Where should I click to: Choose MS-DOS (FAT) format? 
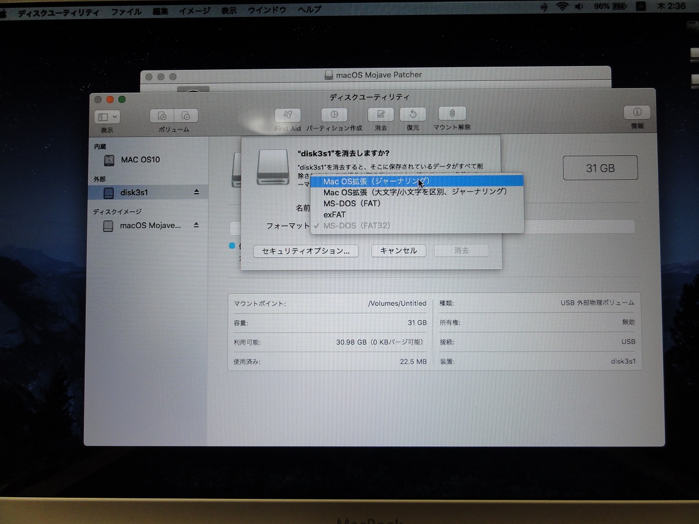417,203
